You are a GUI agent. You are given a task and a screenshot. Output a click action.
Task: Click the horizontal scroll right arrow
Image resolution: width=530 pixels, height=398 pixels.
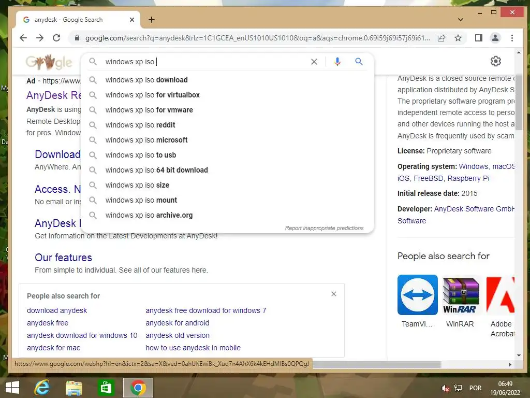tap(510, 364)
